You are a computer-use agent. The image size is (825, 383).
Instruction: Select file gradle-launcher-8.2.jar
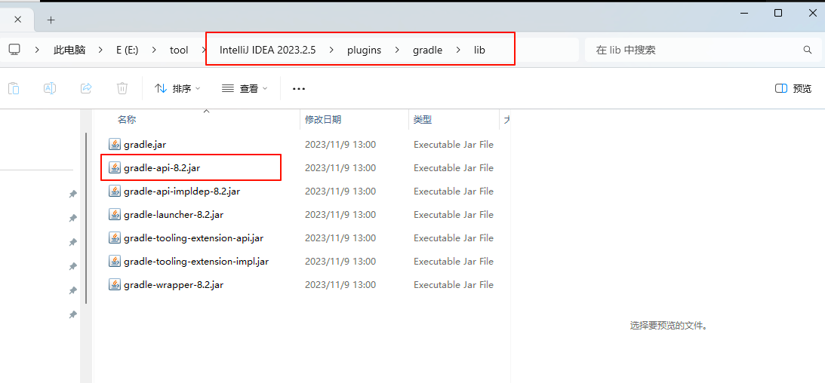point(174,214)
